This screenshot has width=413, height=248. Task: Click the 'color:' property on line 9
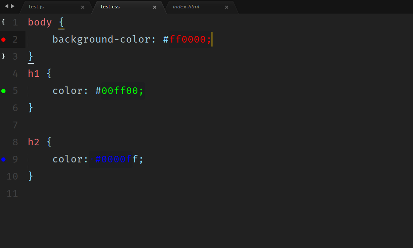pyautogui.click(x=70, y=159)
